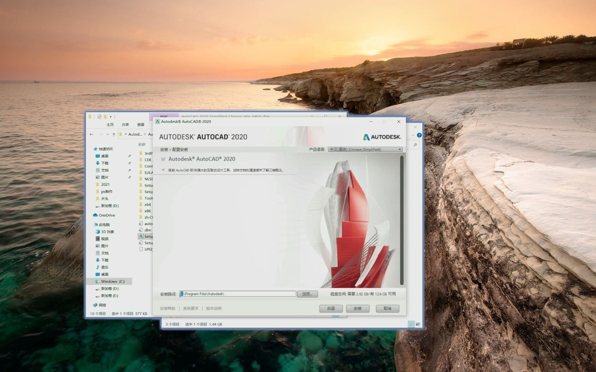
Task: Click the 后退 back button
Action: coord(331,308)
